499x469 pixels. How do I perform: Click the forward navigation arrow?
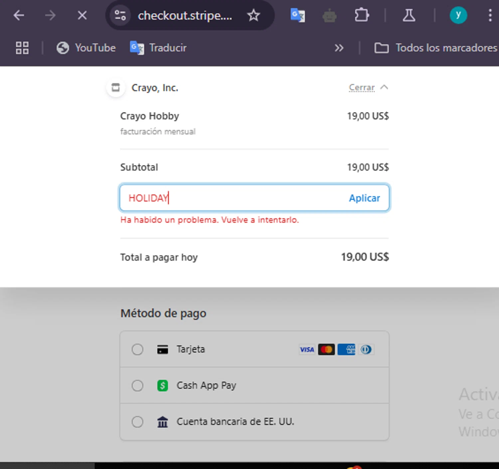click(50, 15)
